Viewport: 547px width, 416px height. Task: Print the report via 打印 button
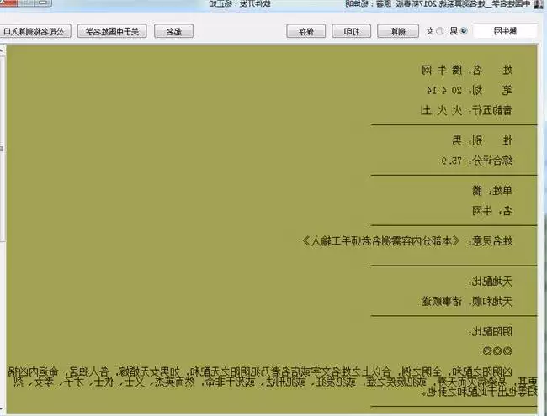click(351, 31)
